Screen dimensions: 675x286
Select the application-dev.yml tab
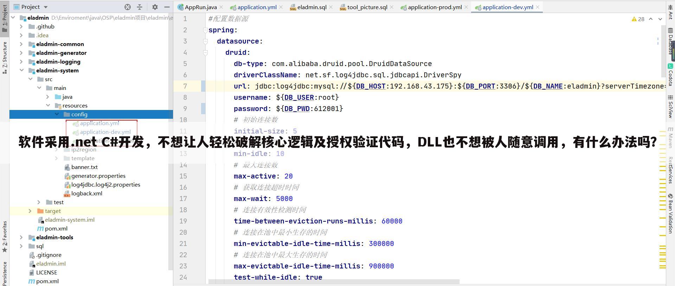[x=508, y=7]
